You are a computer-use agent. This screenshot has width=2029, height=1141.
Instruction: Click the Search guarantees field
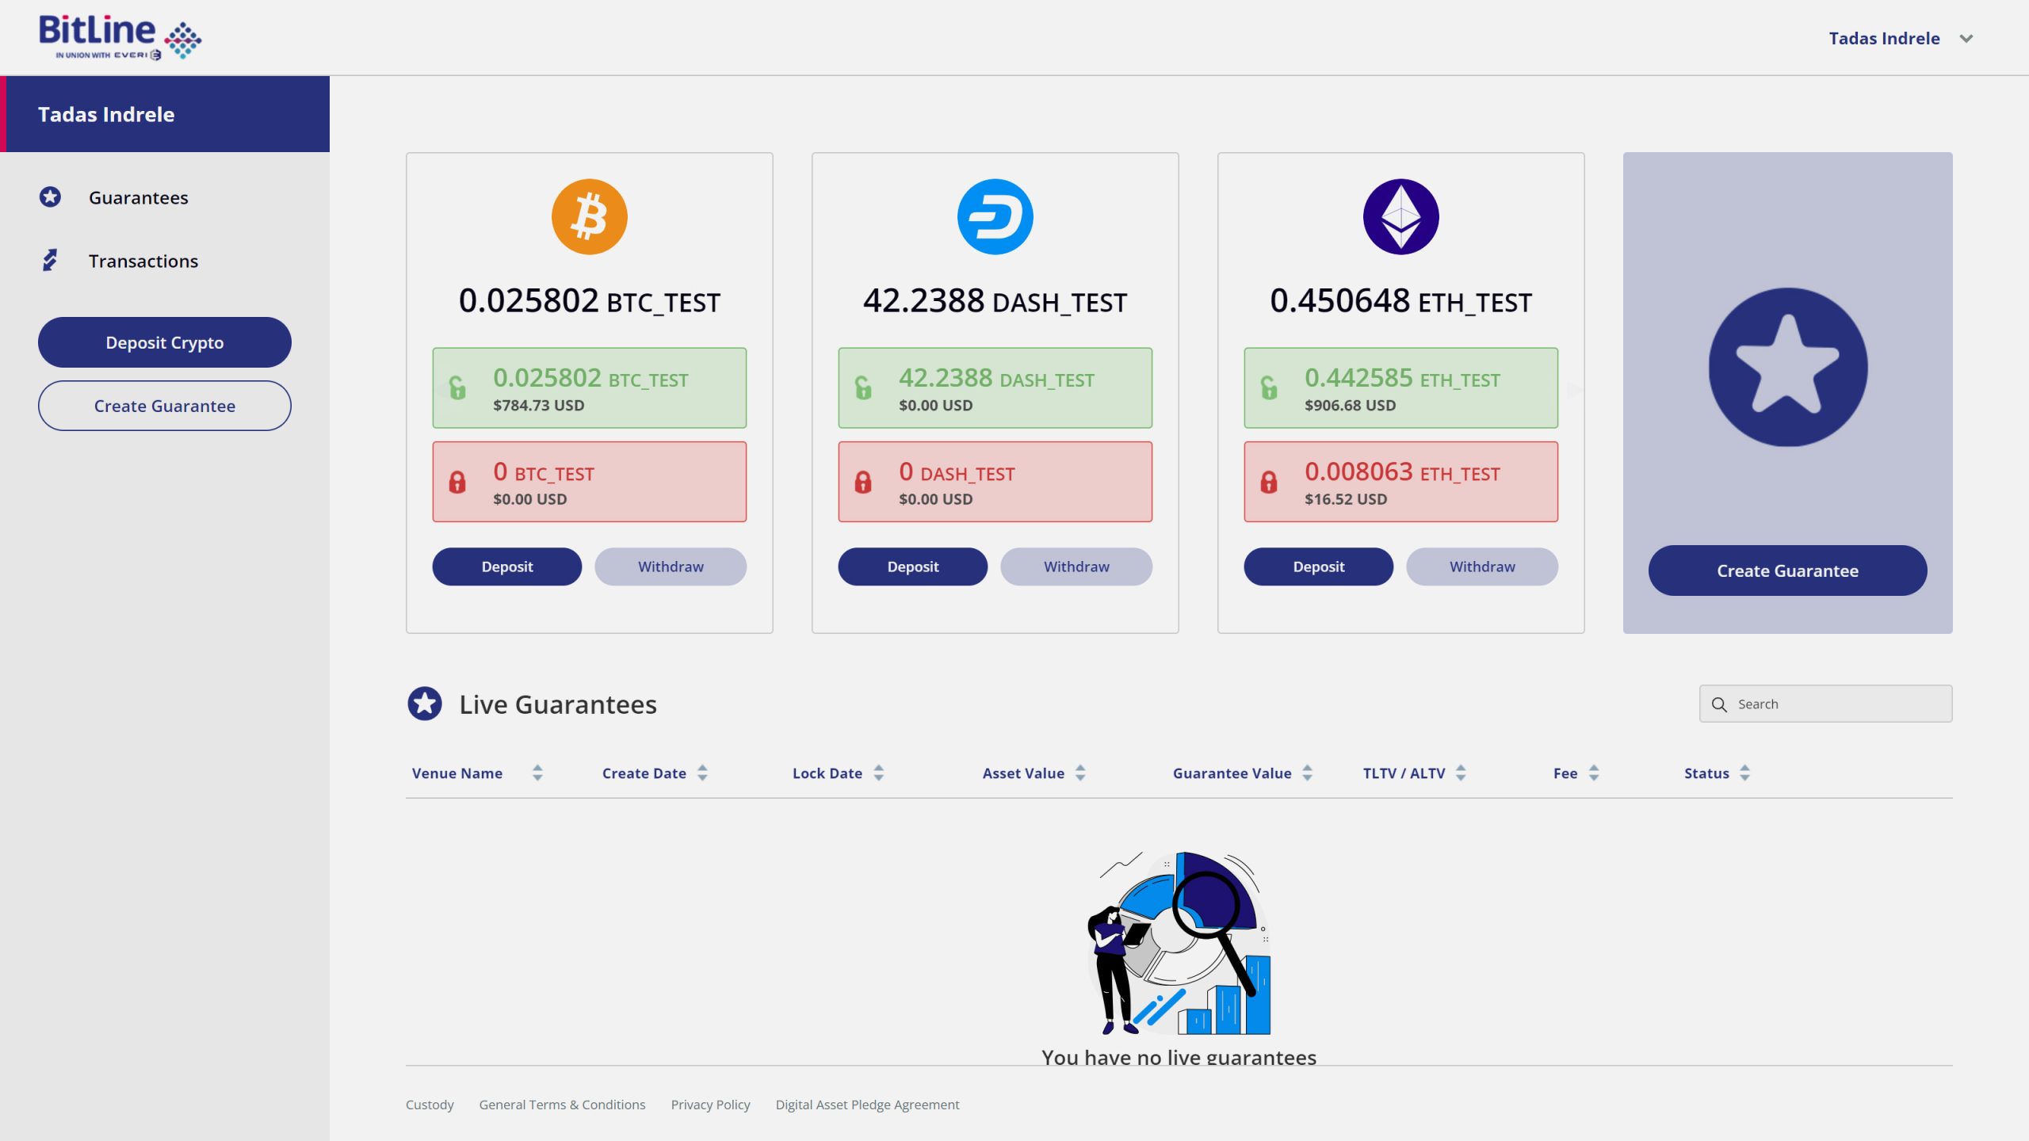[x=1825, y=704]
